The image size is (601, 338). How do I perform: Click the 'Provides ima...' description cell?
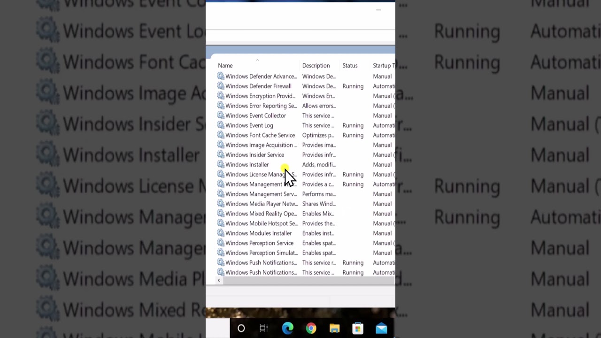pyautogui.click(x=319, y=145)
